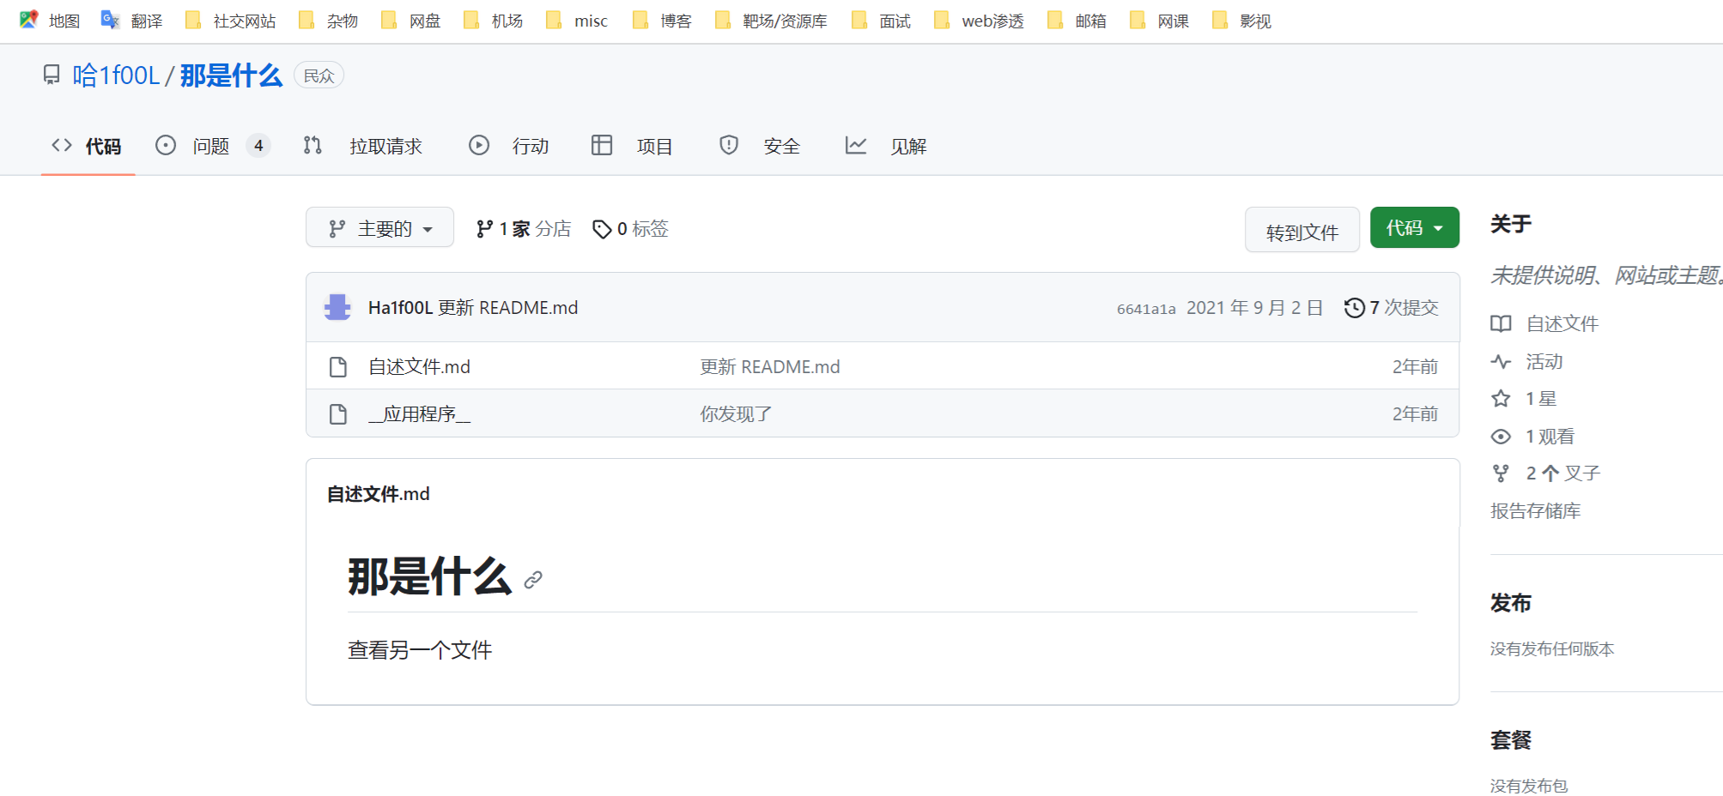1723x796 pixels.
Task: Open the 主要的 branch dropdown
Action: [x=379, y=228]
